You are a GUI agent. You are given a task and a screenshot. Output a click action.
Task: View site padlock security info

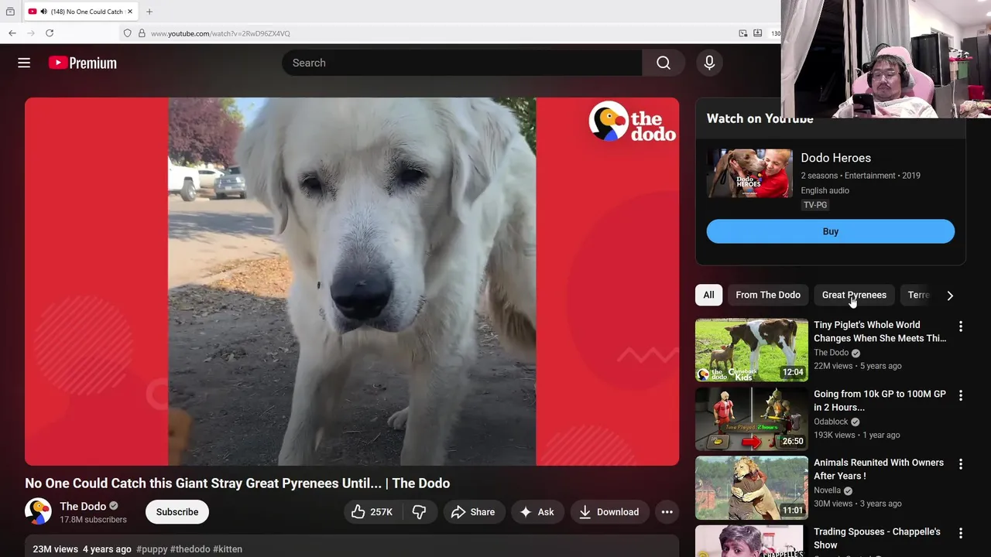pyautogui.click(x=142, y=33)
